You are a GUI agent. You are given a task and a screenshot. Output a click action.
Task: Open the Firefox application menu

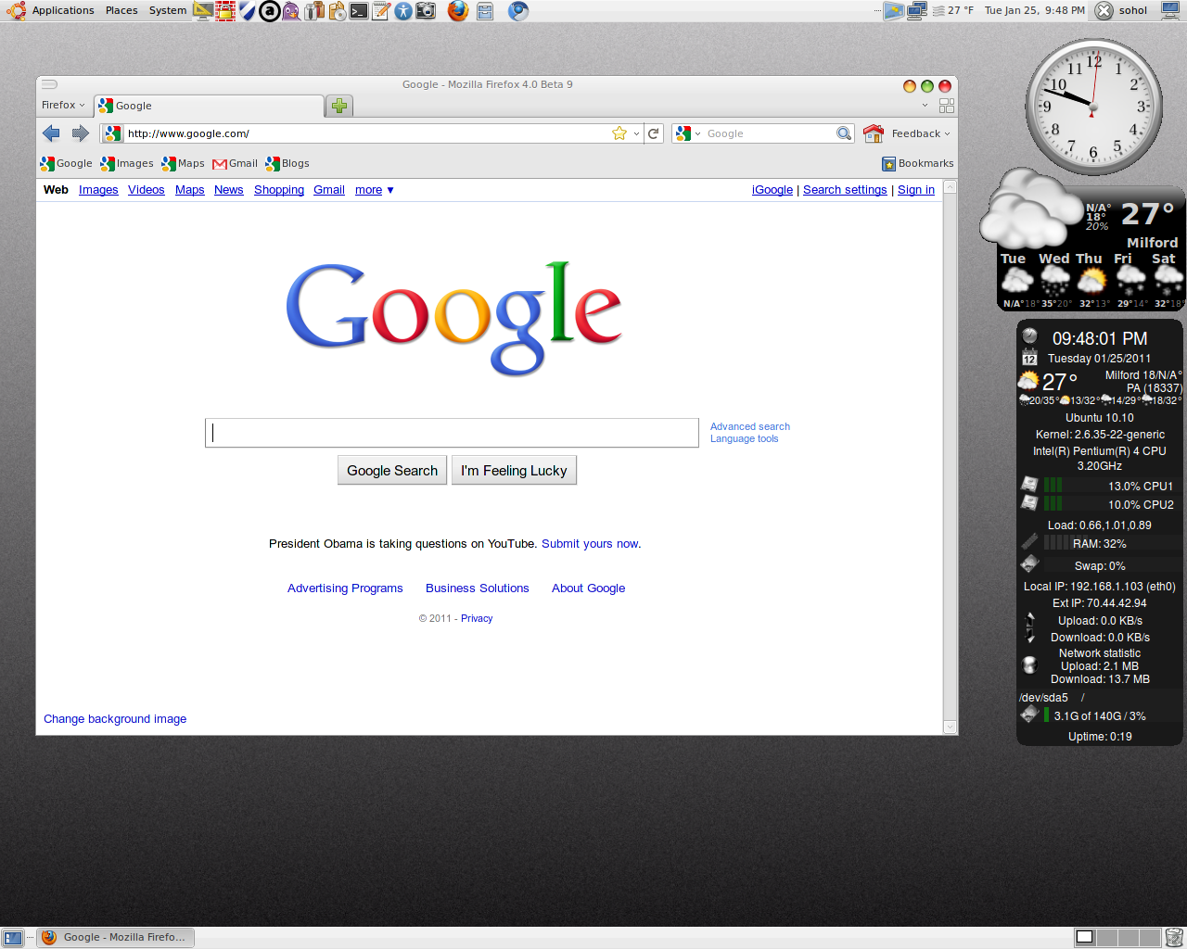pos(63,106)
